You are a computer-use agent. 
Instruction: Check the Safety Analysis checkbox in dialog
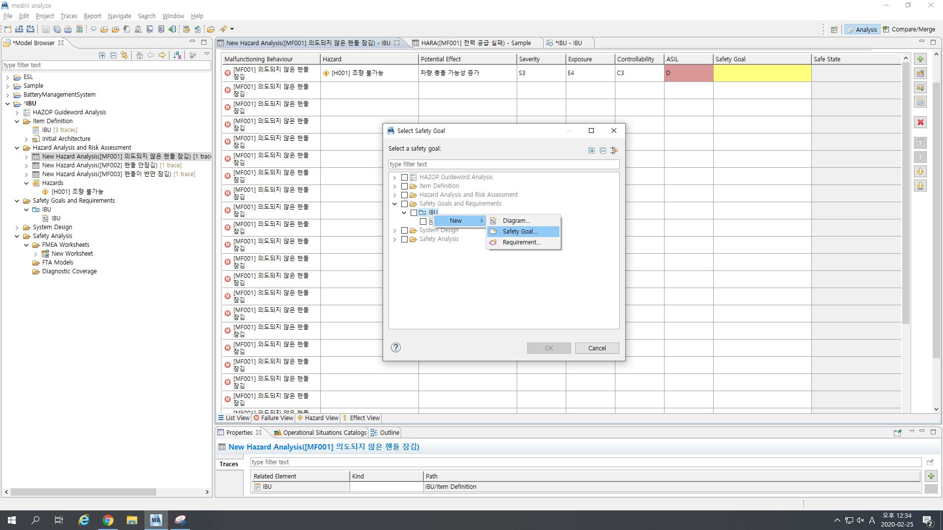[404, 239]
